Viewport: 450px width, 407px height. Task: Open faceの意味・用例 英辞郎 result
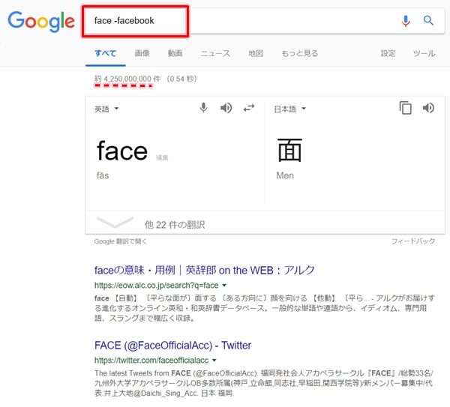[204, 270]
